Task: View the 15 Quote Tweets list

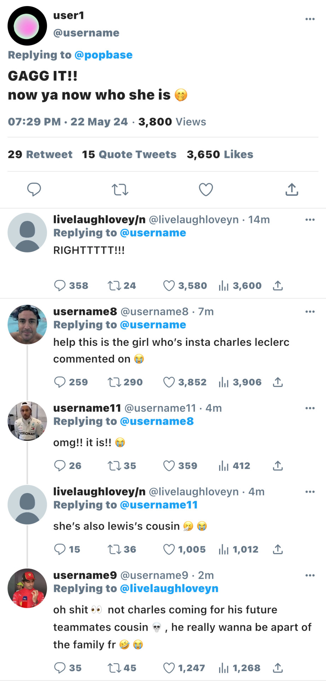Action: pyautogui.click(x=129, y=155)
